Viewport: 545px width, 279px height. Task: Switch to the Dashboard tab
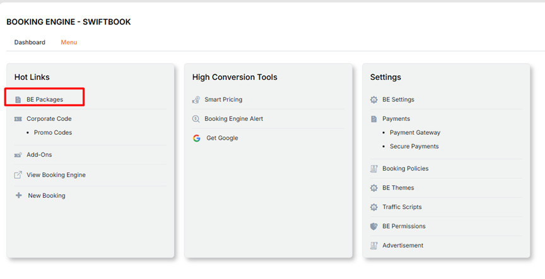30,42
